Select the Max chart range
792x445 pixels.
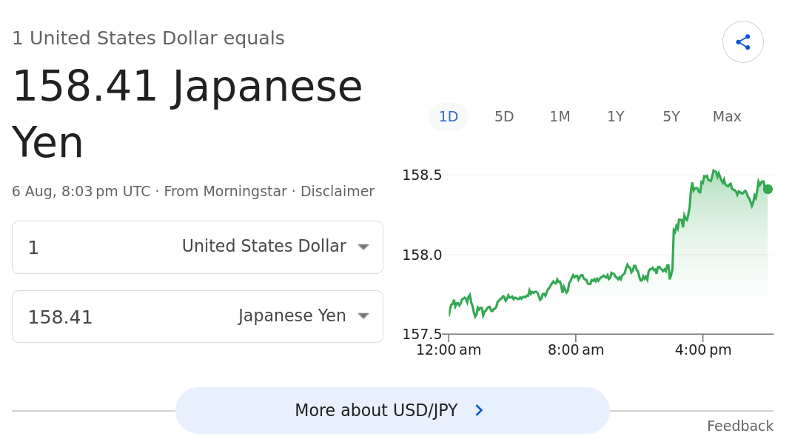click(x=727, y=117)
